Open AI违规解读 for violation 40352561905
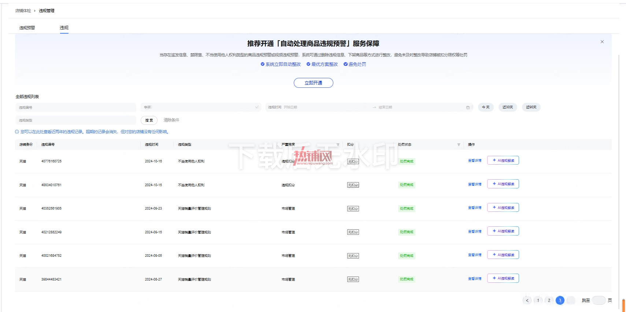This screenshot has height=312, width=626. [x=503, y=207]
